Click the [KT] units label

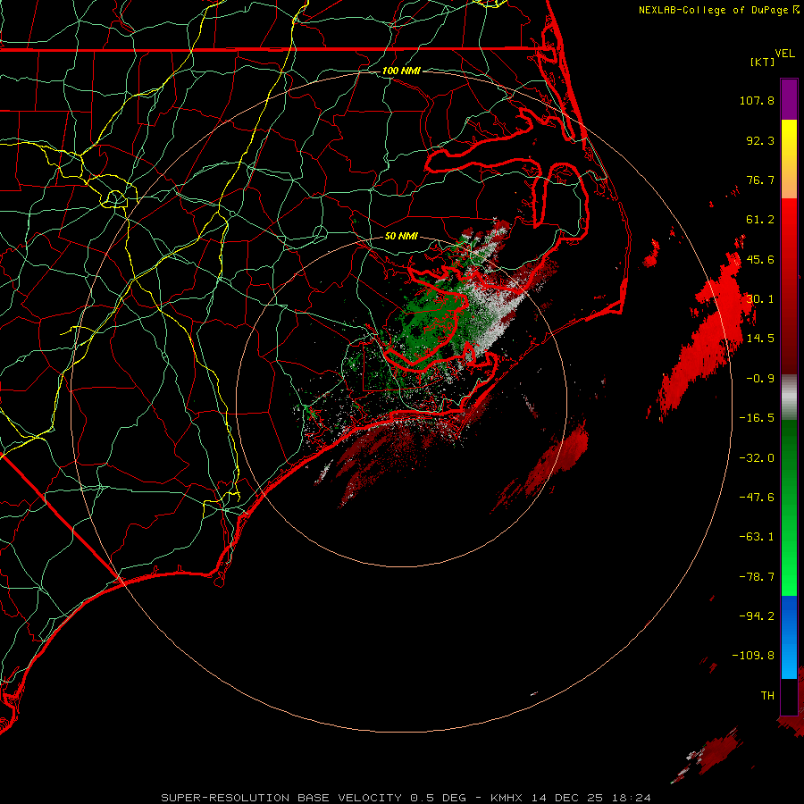click(x=763, y=62)
